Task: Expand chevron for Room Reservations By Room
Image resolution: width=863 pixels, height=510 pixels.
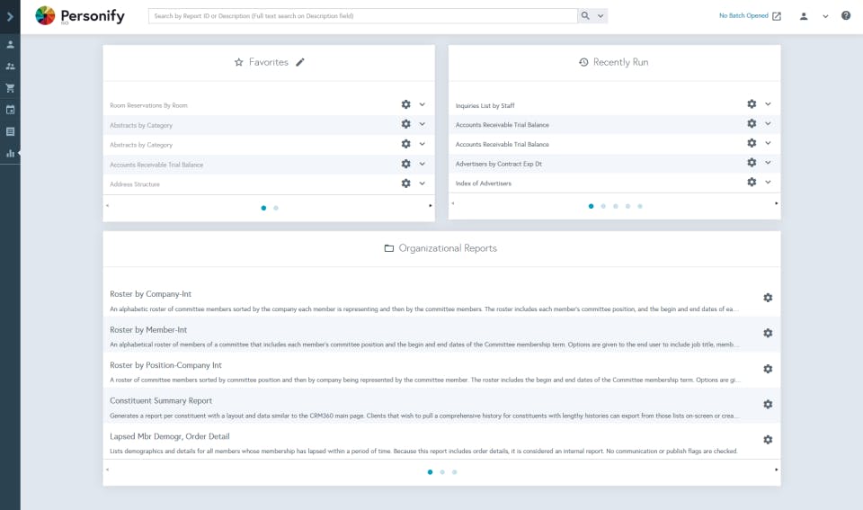Action: [x=423, y=104]
